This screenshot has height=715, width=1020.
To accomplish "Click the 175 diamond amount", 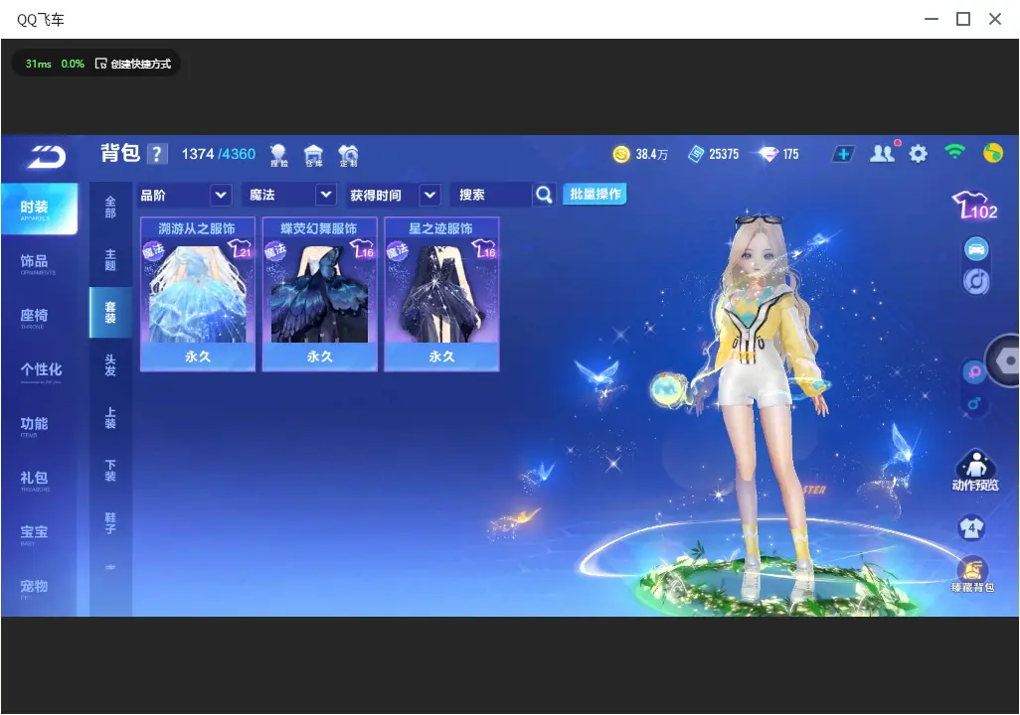I will [x=791, y=154].
